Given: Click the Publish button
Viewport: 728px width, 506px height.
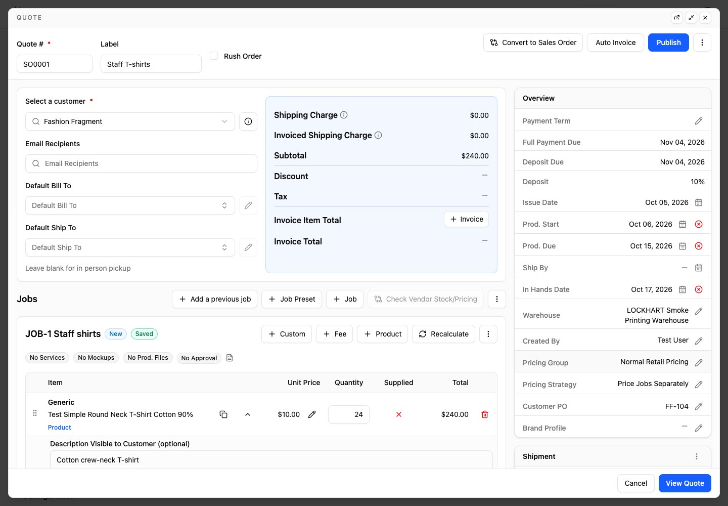Looking at the screenshot, I should click(x=668, y=43).
